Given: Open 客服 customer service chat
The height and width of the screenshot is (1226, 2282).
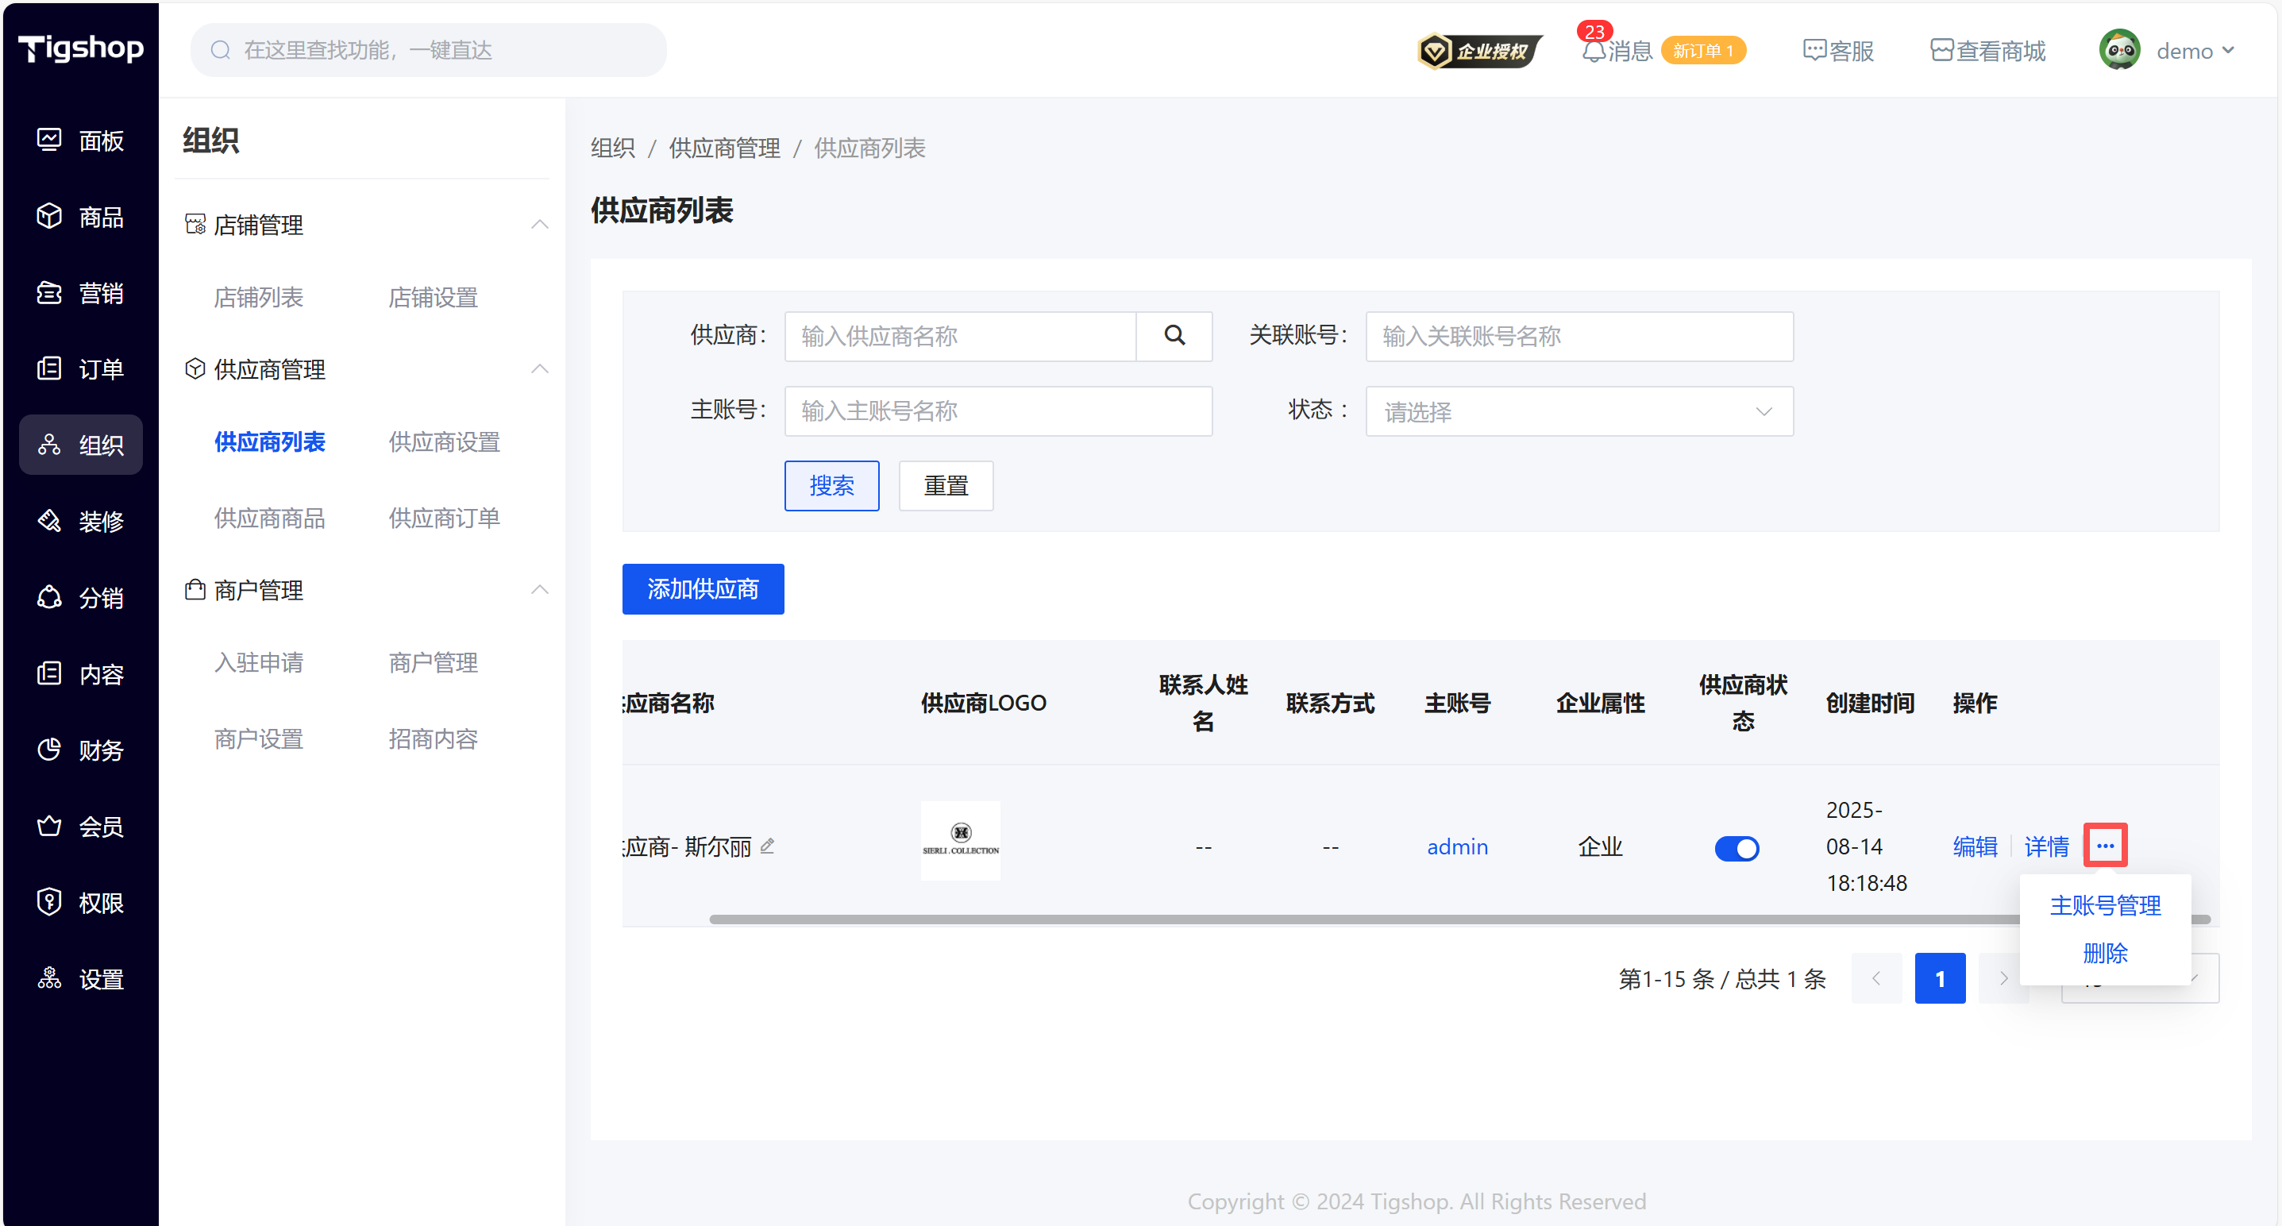Looking at the screenshot, I should 1838,52.
